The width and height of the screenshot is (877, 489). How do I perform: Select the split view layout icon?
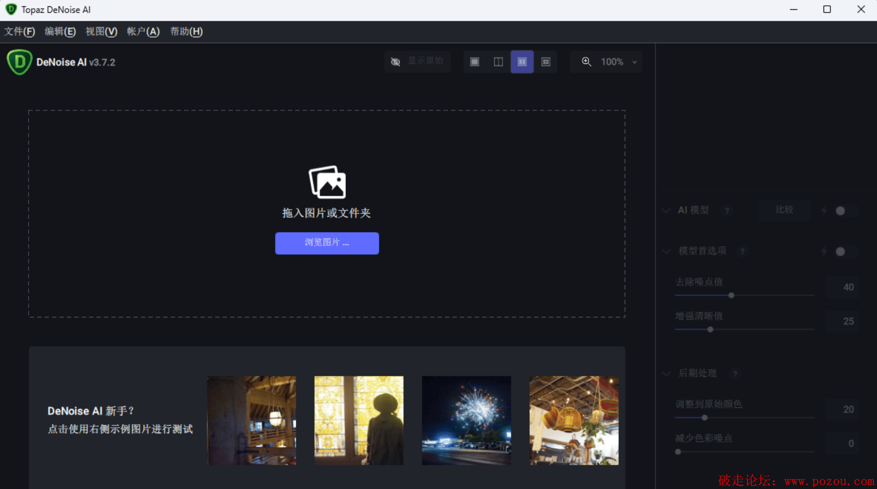(x=498, y=62)
